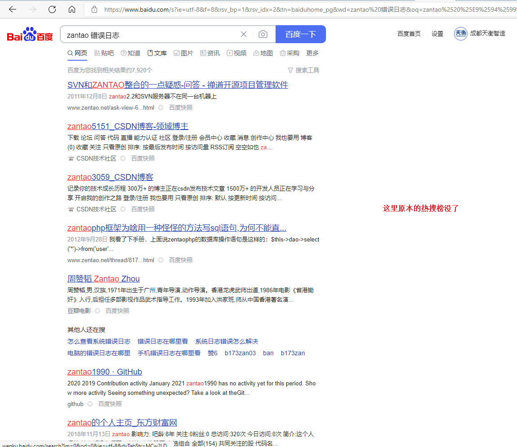The width and height of the screenshot is (517, 447).
Task: Click the 成都天衡智造 user avatar
Action: [x=461, y=34]
